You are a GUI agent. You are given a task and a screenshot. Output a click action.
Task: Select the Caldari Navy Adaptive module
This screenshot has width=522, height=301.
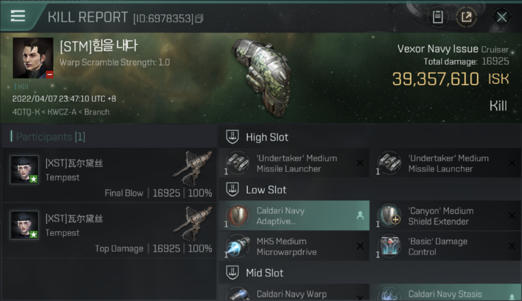click(294, 216)
